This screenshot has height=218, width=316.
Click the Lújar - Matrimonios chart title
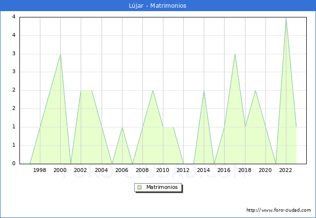pyautogui.click(x=158, y=6)
